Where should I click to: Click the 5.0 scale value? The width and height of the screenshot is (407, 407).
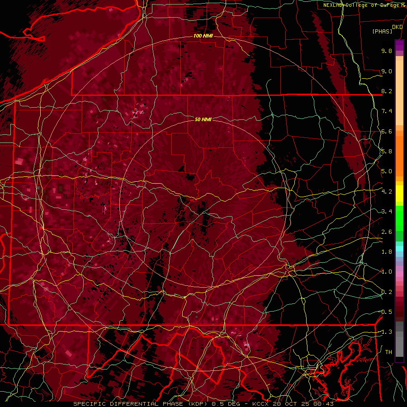(387, 171)
